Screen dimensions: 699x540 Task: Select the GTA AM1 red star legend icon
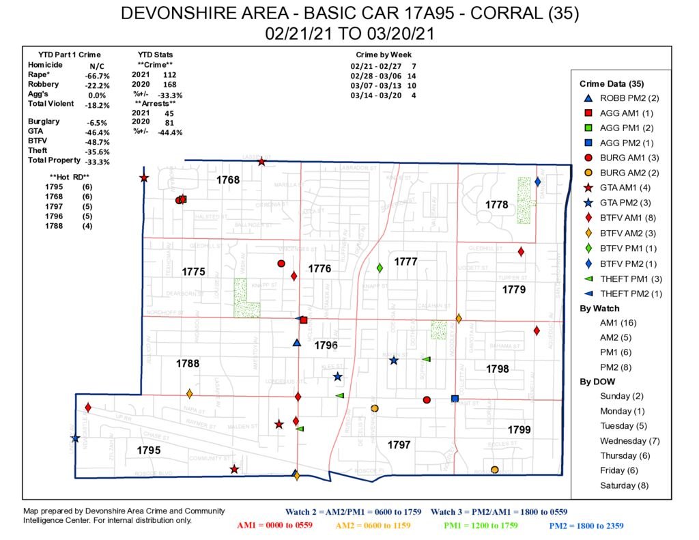click(x=588, y=188)
